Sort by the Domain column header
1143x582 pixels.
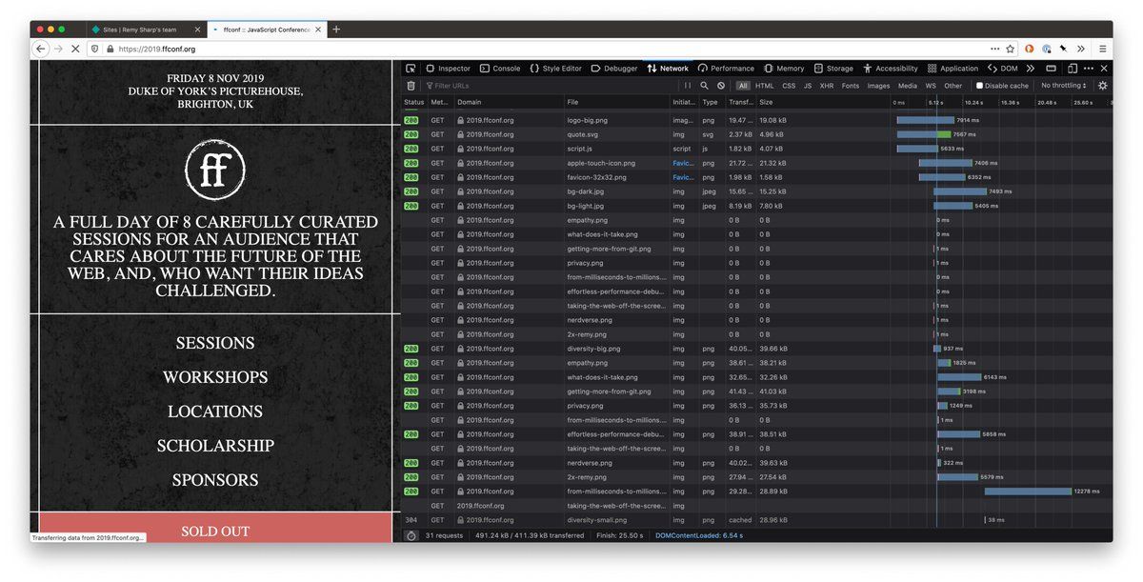(x=508, y=102)
